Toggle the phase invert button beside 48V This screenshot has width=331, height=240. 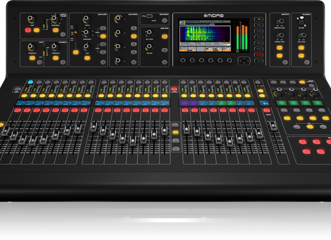pos(36,30)
